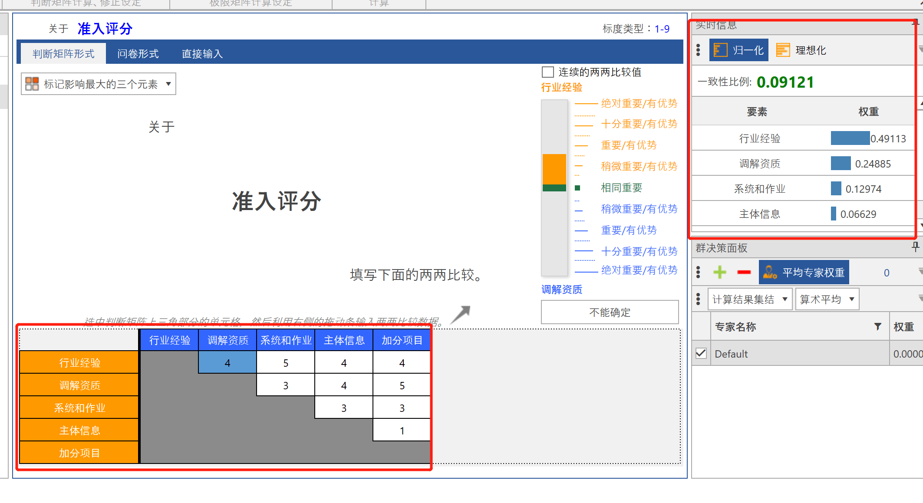Click the pin icon on 群决策面板
Viewport: 923px width, 503px height.
pos(915,247)
